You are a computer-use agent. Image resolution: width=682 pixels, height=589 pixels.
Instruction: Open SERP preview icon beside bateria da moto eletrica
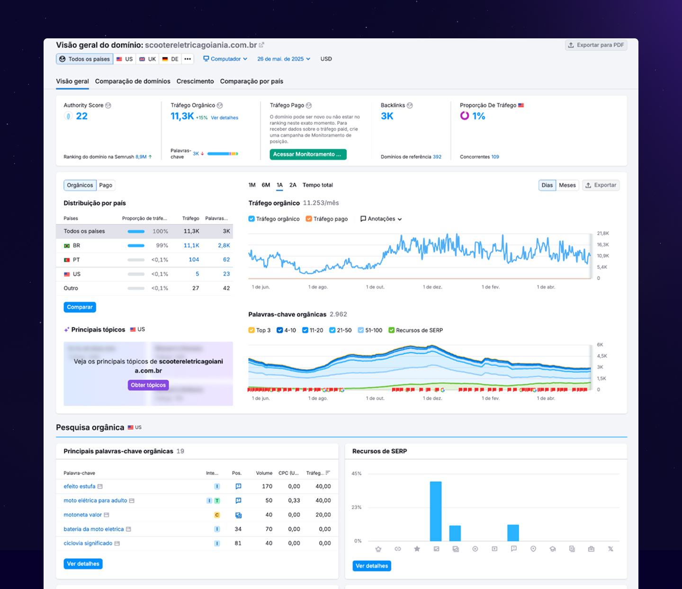pos(128,529)
